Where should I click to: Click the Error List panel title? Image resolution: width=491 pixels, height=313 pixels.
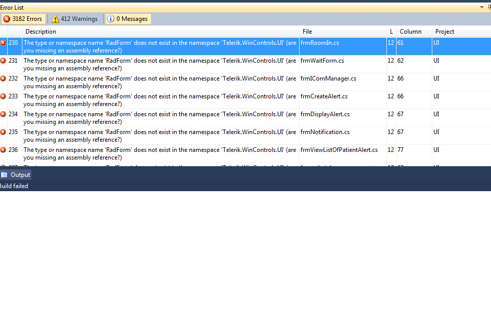(12, 8)
